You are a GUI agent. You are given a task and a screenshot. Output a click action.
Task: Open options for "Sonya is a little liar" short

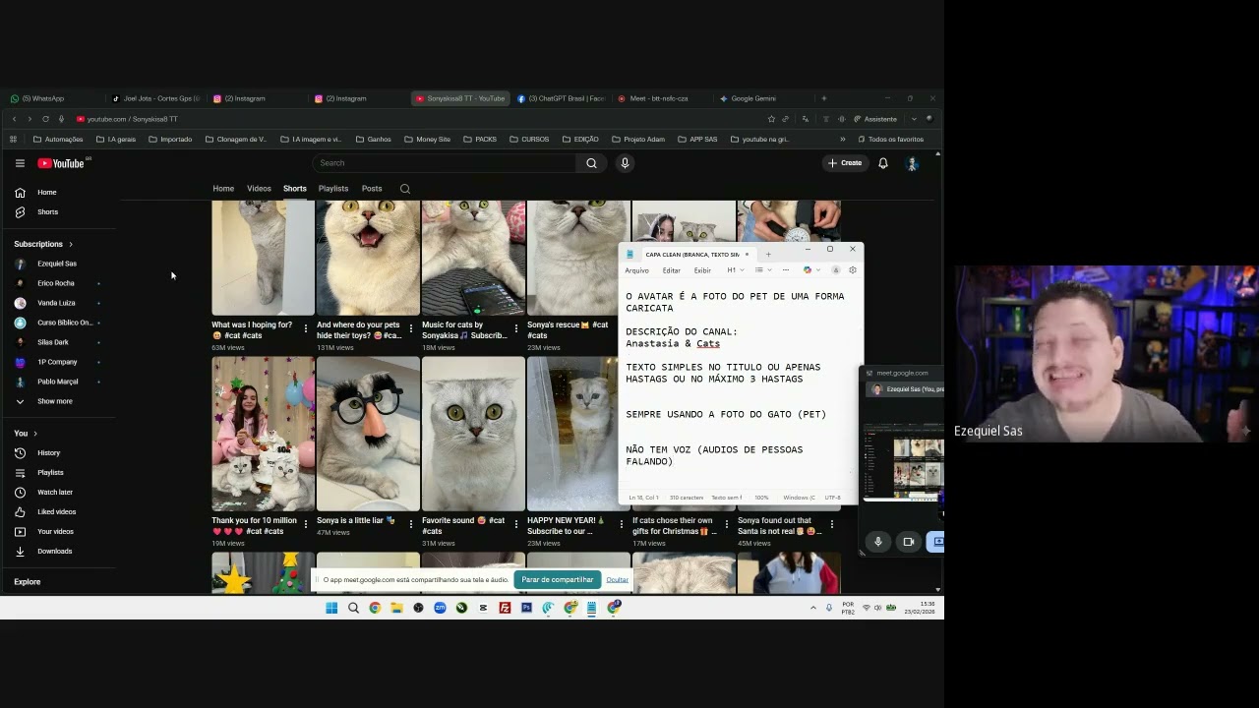point(411,525)
